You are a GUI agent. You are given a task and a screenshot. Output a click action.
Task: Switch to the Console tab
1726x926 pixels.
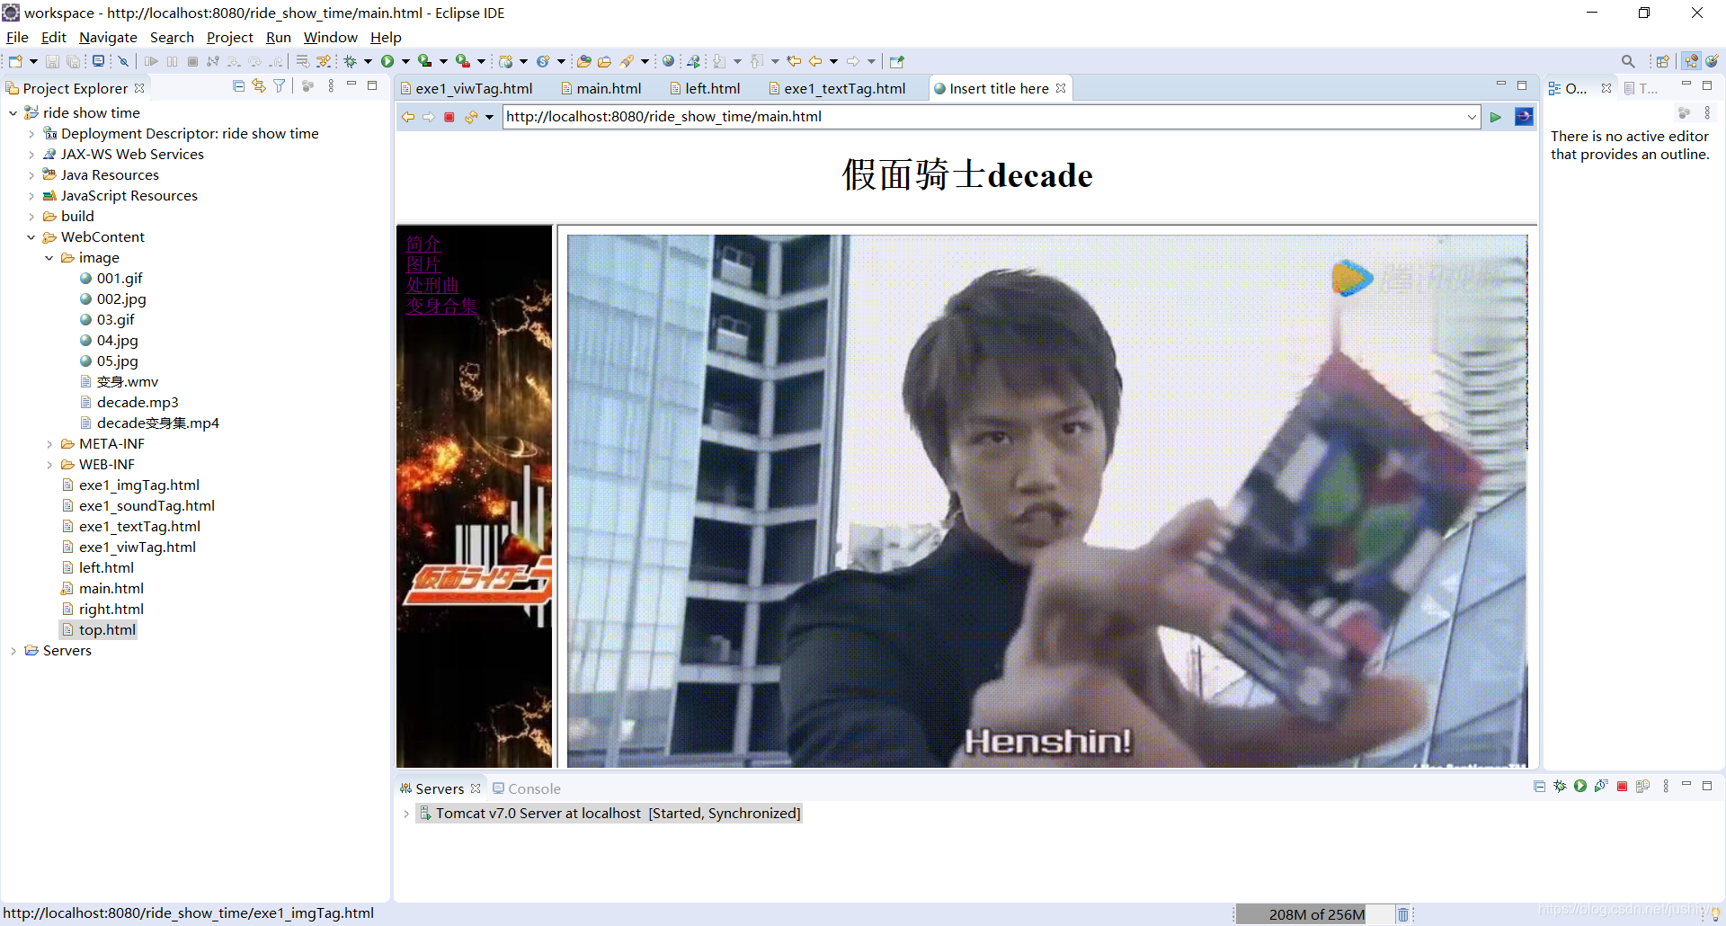(x=526, y=788)
